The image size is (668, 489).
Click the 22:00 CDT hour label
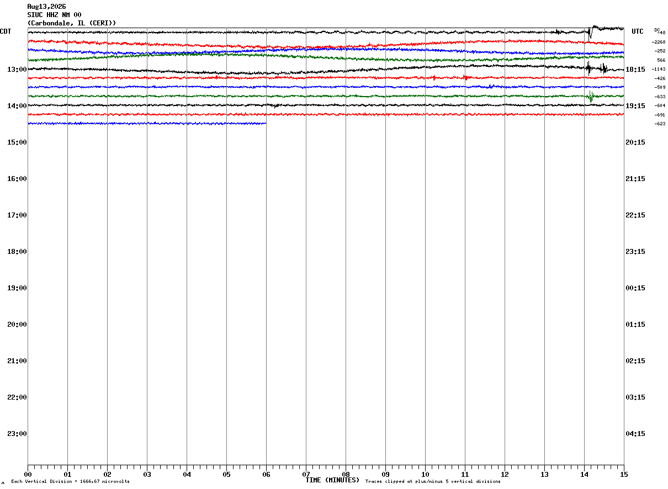click(17, 397)
